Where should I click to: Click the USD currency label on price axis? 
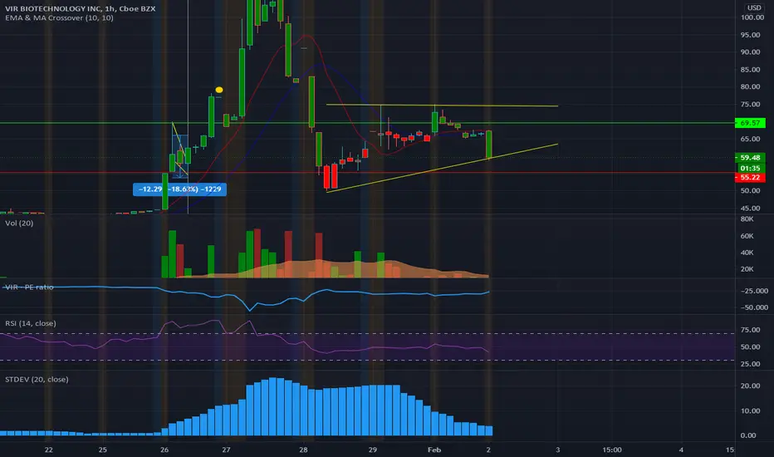[754, 7]
